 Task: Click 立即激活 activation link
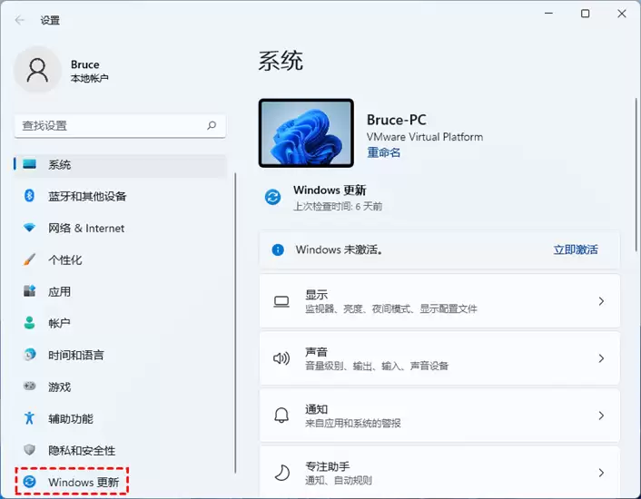click(576, 249)
